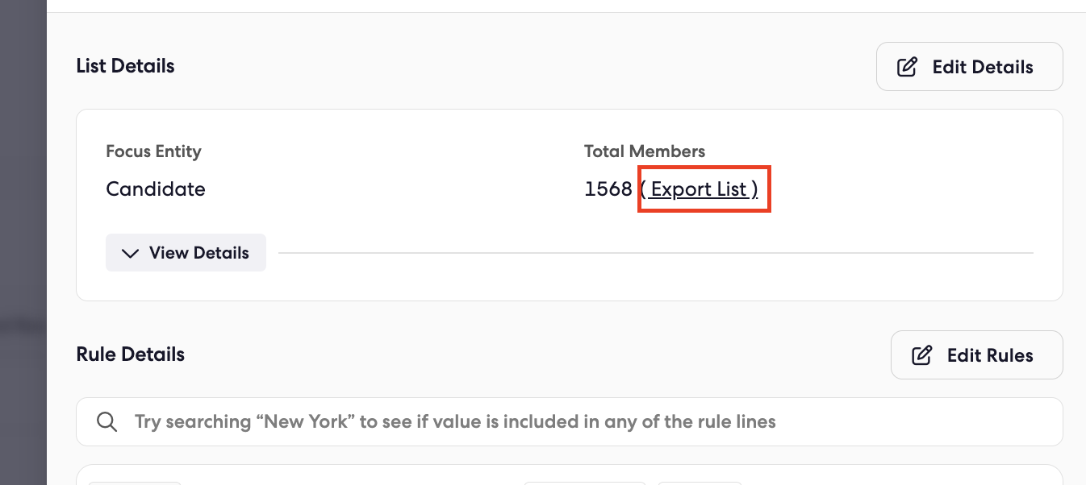
Task: Click the Rule Details section heading
Action: 130,354
